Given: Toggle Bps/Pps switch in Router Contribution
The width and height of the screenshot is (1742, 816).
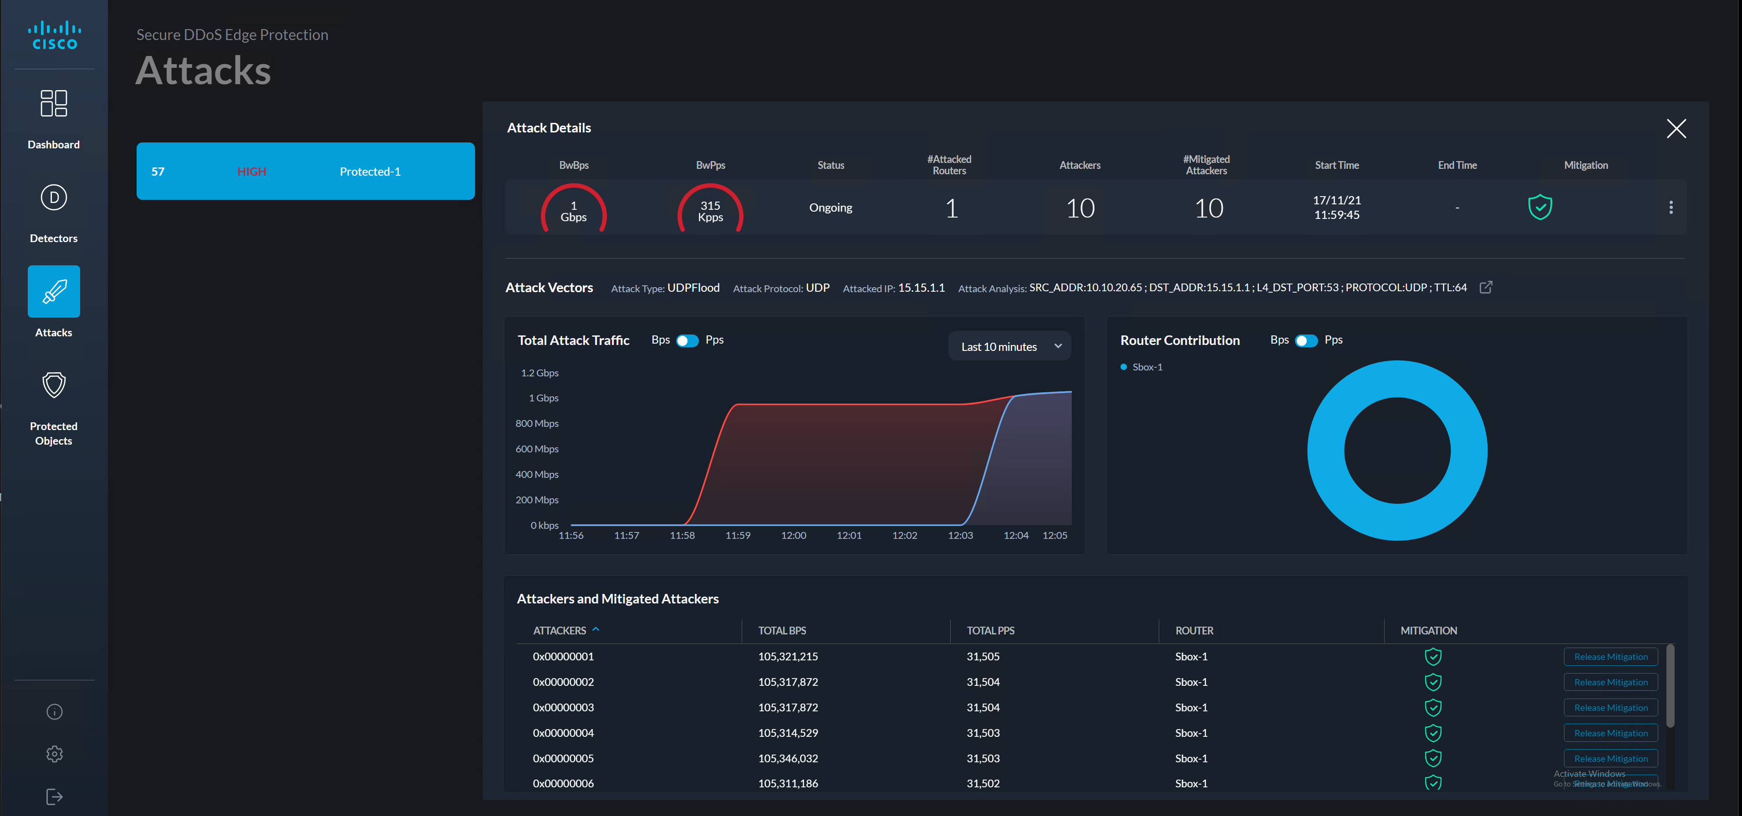Looking at the screenshot, I should [1306, 340].
